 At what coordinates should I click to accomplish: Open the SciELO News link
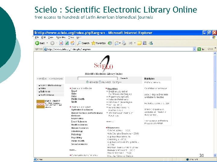click(47, 95)
